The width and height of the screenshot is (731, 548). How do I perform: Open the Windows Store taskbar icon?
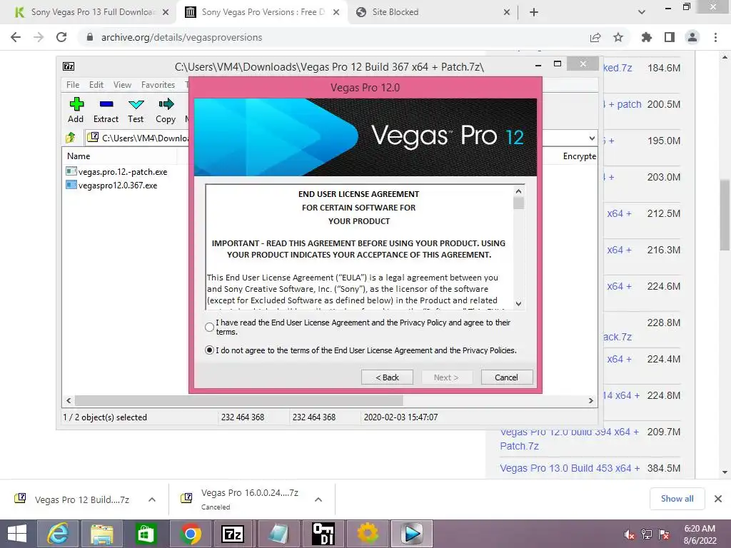tap(146, 534)
